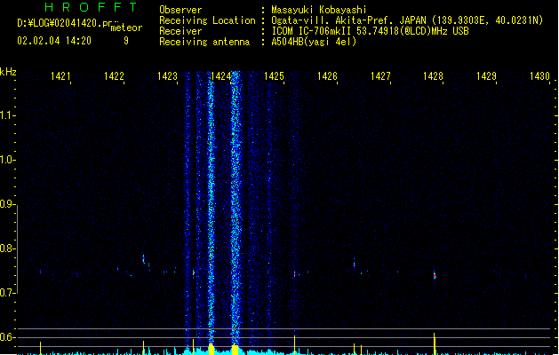
Task: Click the 0.9 frequency axis label
Action: [7, 204]
